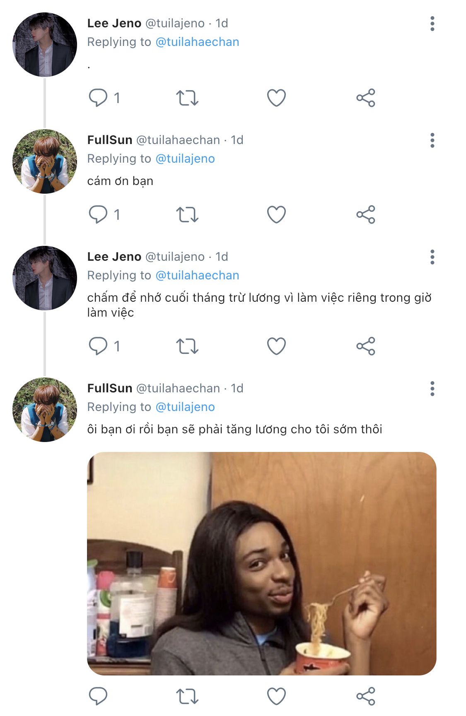Open the noodle-eating meme image
The height and width of the screenshot is (716, 466).
[x=261, y=564]
